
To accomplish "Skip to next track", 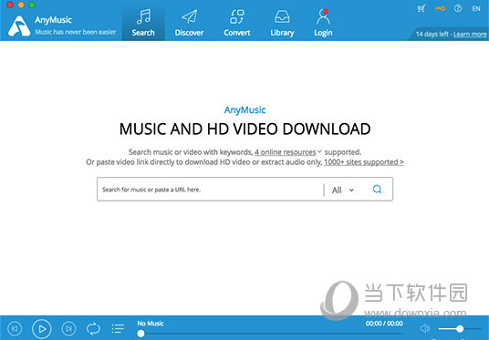I will 68,328.
